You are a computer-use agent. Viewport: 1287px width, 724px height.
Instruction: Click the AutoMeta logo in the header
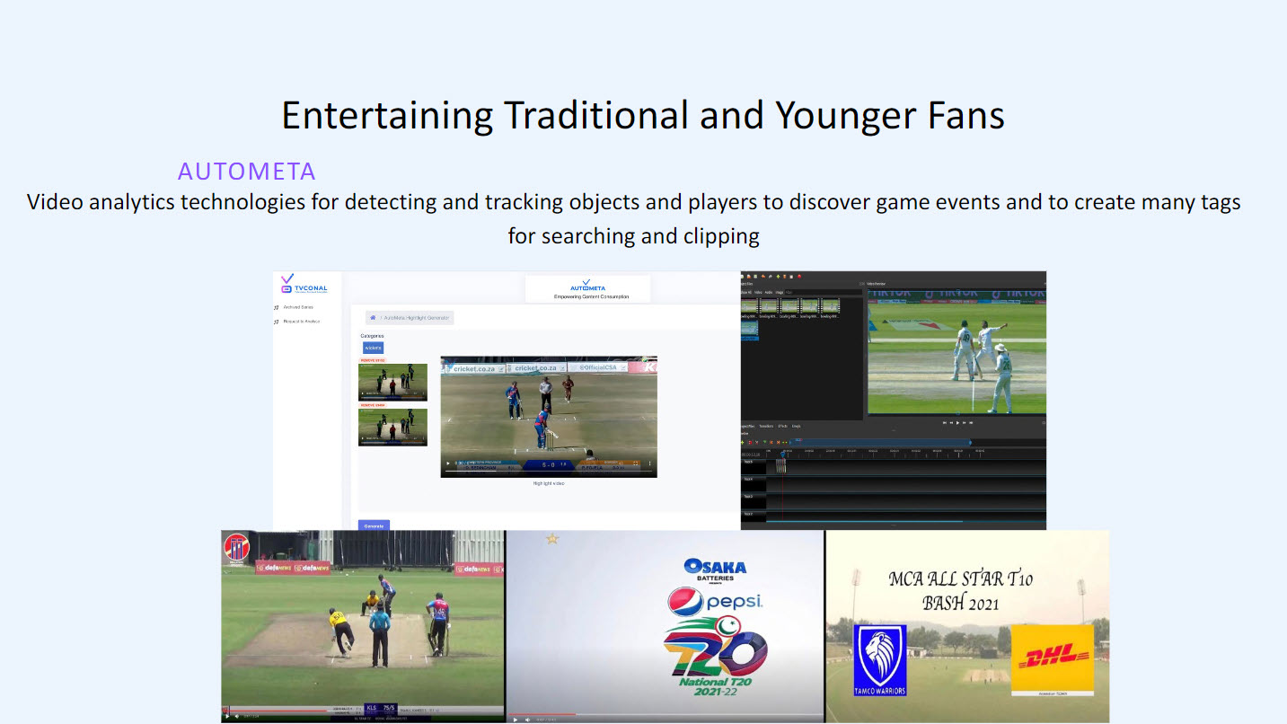[587, 286]
